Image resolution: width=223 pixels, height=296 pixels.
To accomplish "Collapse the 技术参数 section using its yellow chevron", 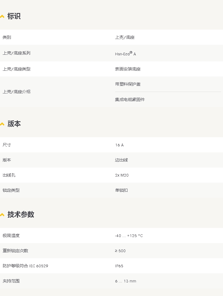I will coord(2,215).
